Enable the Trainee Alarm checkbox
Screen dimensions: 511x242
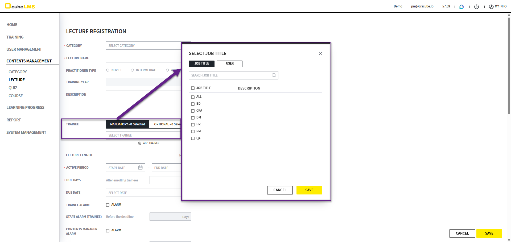[x=108, y=205]
